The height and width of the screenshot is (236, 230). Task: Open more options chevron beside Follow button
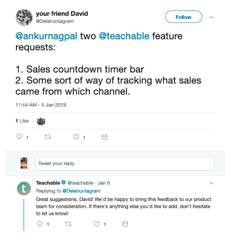coord(212,17)
